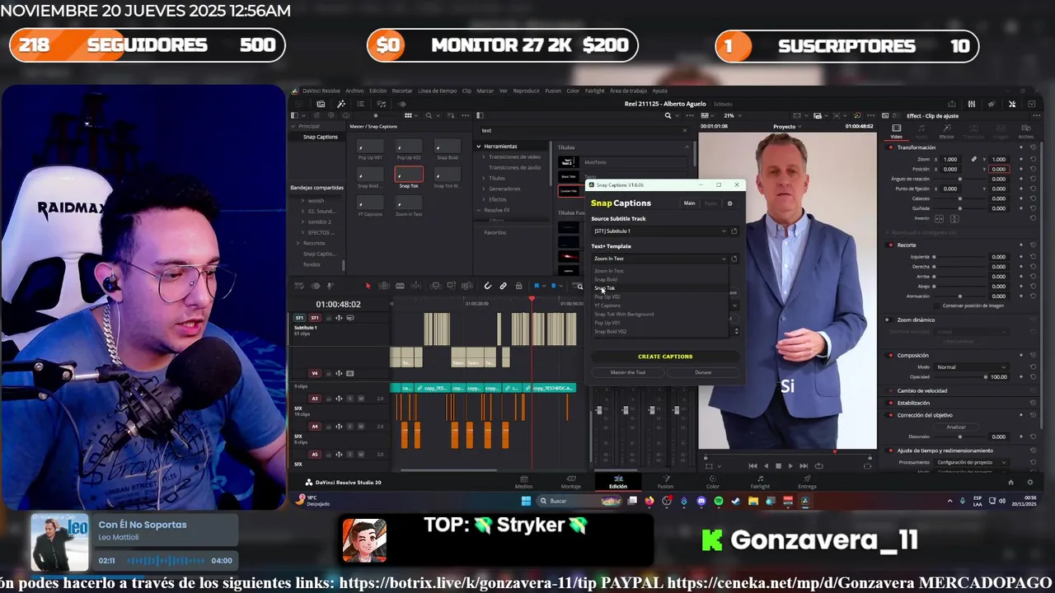The image size is (1055, 593).
Task: Adjust the Atenuación crop slider
Action: pyautogui.click(x=960, y=296)
